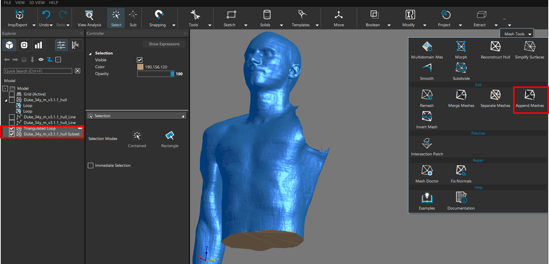The height and width of the screenshot is (264, 549).
Task: Click the Fix Normals icon
Action: (461, 171)
